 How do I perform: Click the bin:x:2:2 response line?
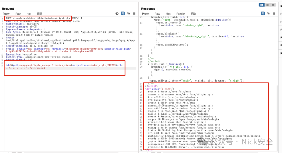pyautogui.click(x=173, y=97)
